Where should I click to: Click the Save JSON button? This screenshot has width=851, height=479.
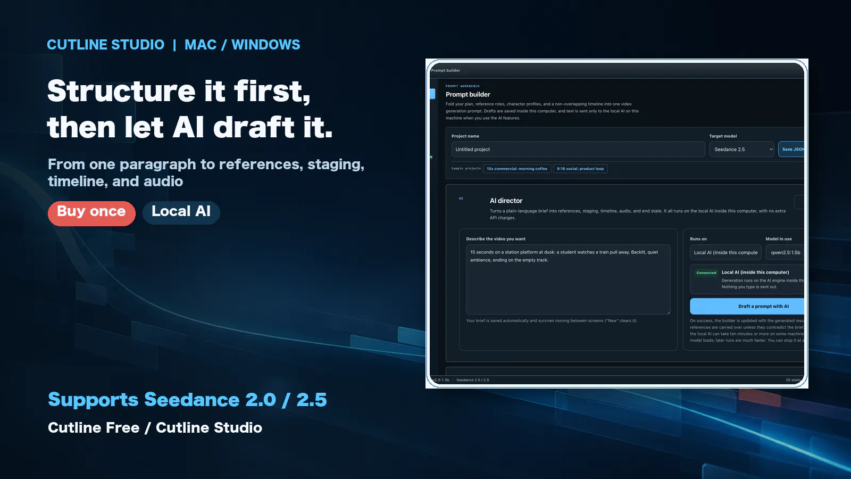791,150
